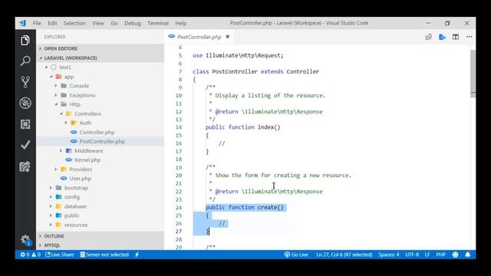Click the lightning bolt status bar icon
This screenshot has height=276, width=491.
pyautogui.click(x=137, y=255)
